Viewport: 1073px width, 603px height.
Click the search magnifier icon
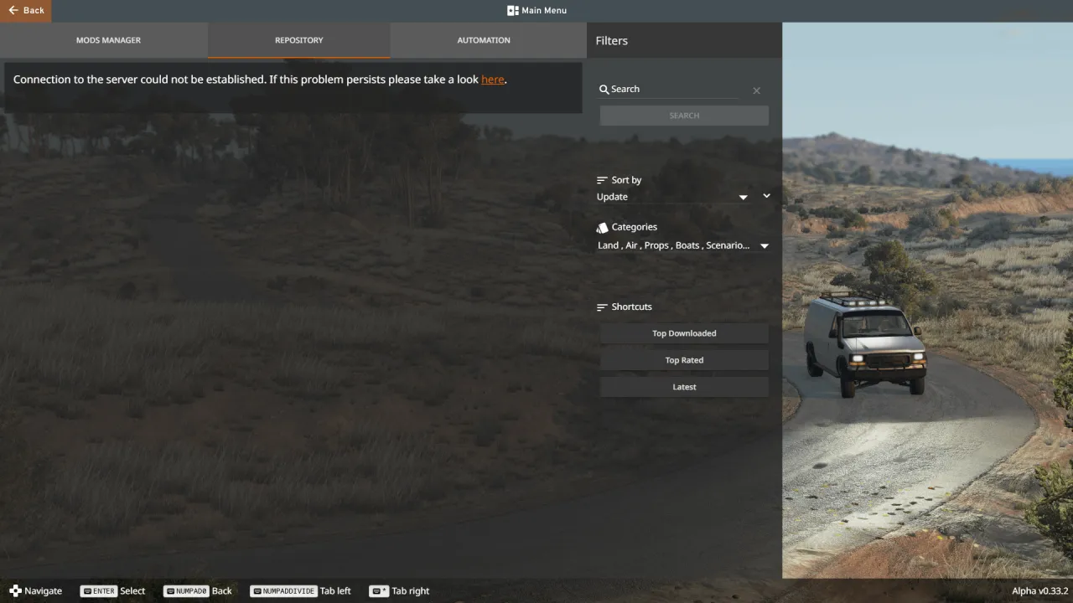point(604,89)
